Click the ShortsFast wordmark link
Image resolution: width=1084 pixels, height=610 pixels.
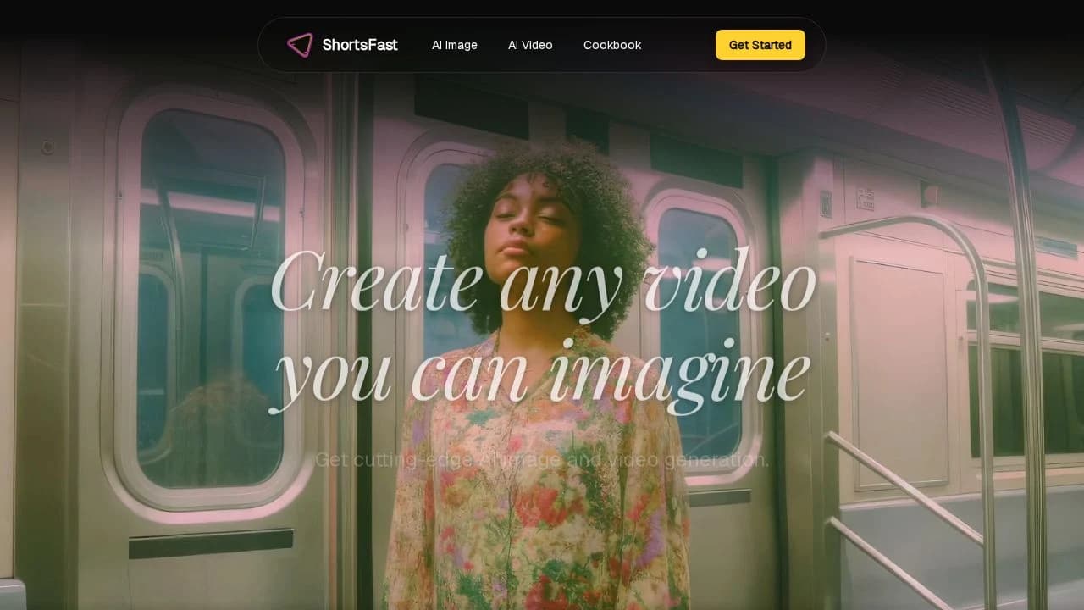(360, 45)
